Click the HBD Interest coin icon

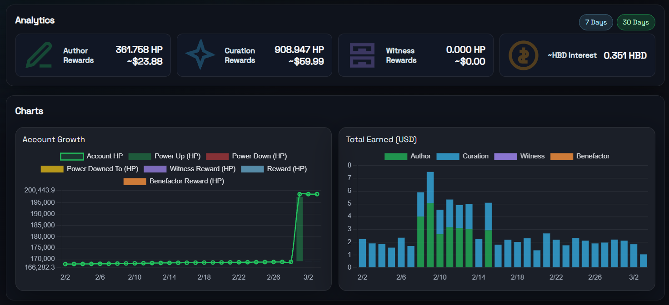[523, 55]
